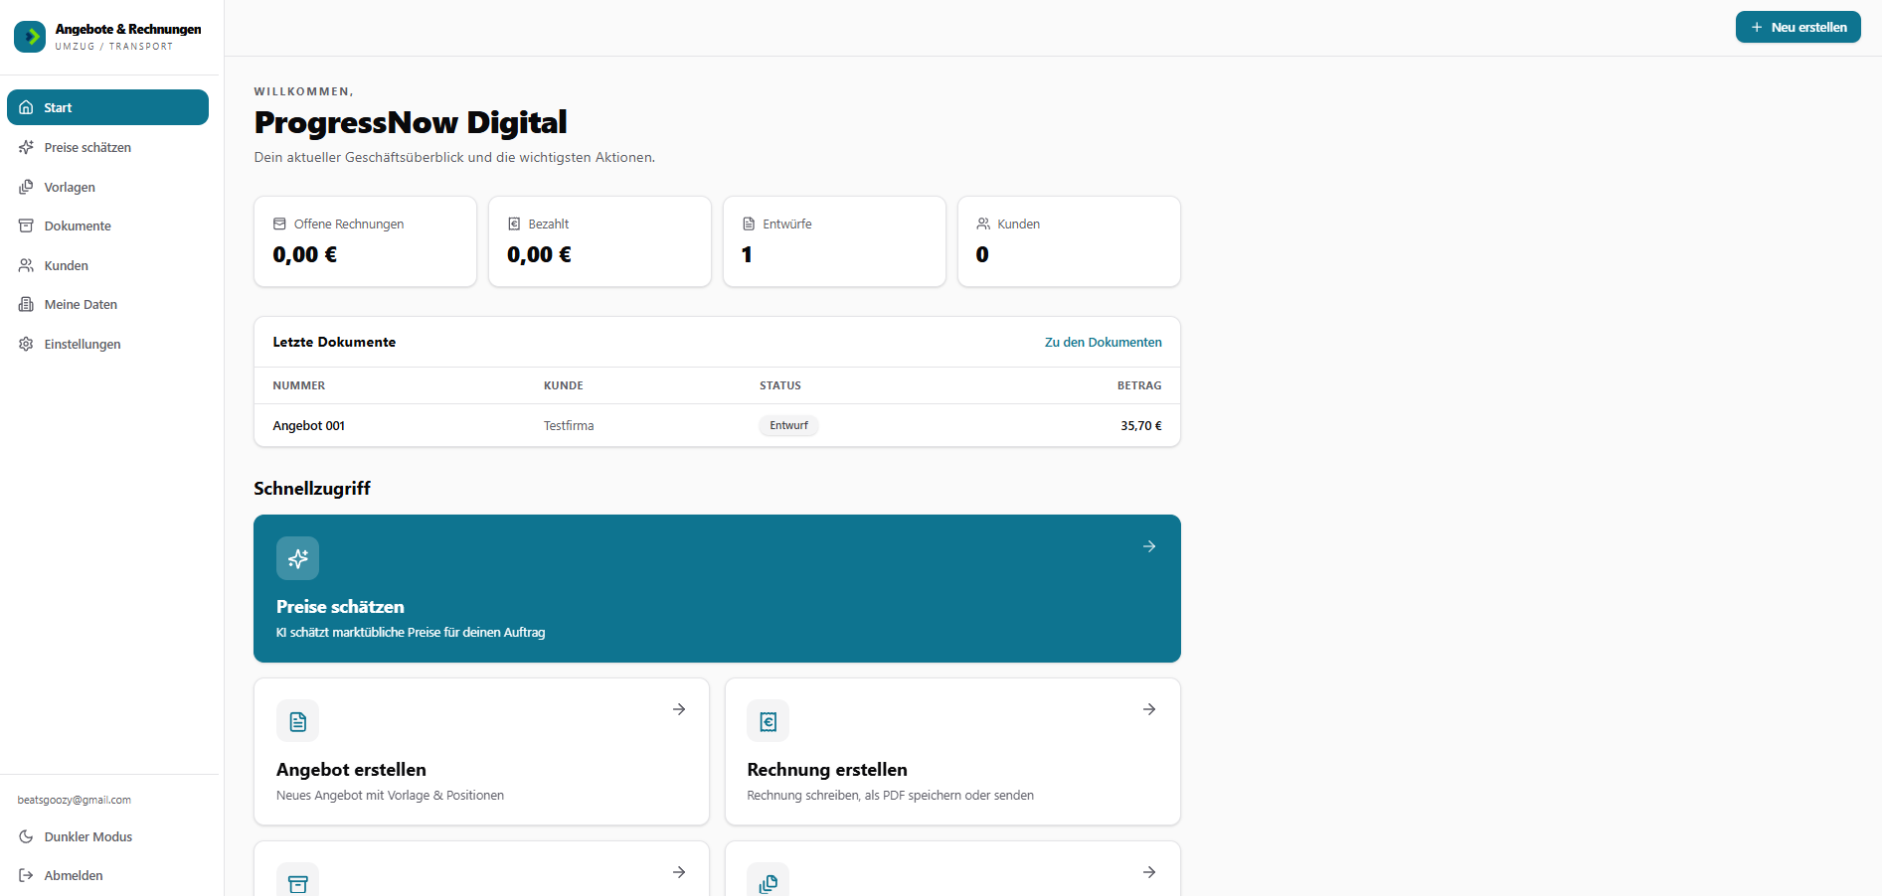Click Abmelden to log out
Image resolution: width=1882 pixels, height=896 pixels.
(107, 875)
